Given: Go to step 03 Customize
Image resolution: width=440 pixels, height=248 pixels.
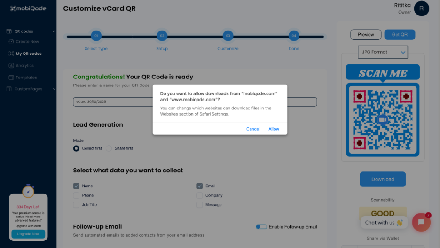Looking at the screenshot, I should pyautogui.click(x=228, y=36).
